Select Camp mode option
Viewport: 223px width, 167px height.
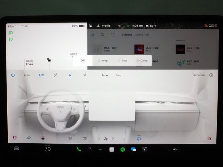pyautogui.click(x=142, y=61)
